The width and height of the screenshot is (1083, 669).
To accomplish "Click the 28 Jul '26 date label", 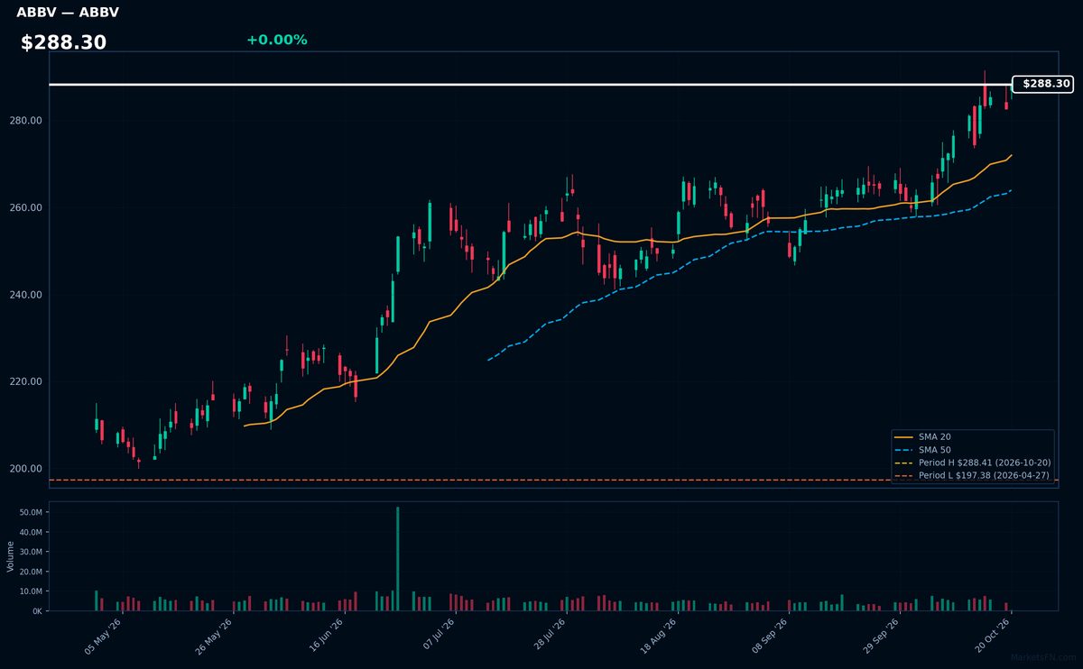I will 551,635.
